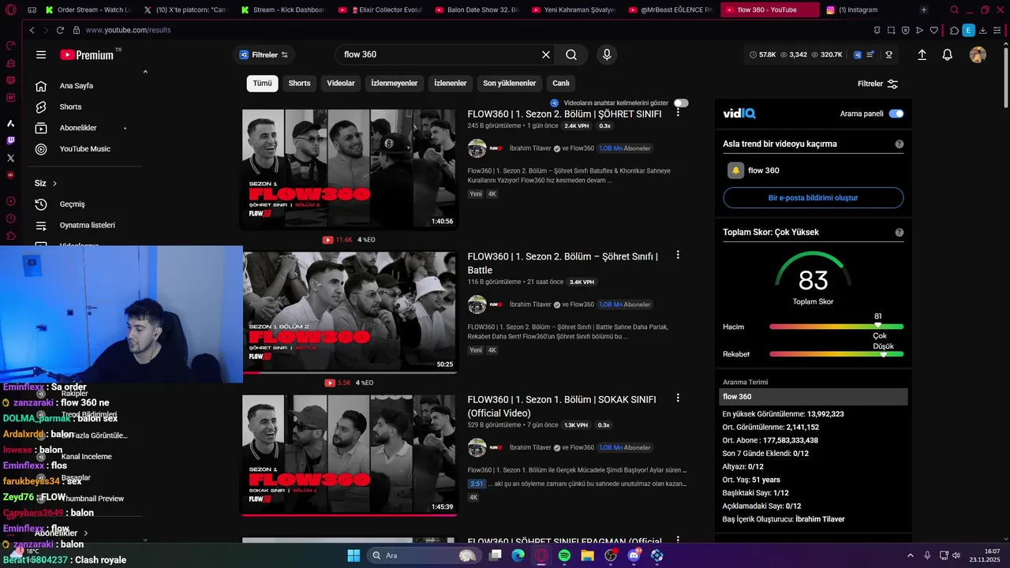Toggle the vidIQ Arama paneli switch

(x=896, y=114)
